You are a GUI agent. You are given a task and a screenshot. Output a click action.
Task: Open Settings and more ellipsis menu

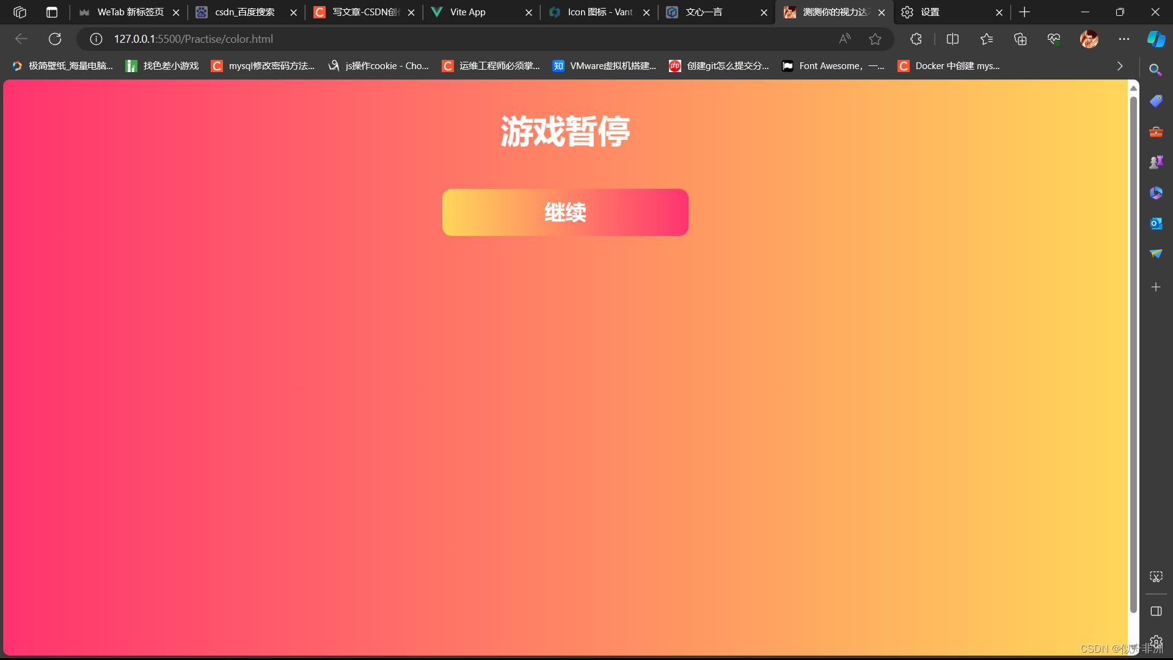pyautogui.click(x=1124, y=39)
